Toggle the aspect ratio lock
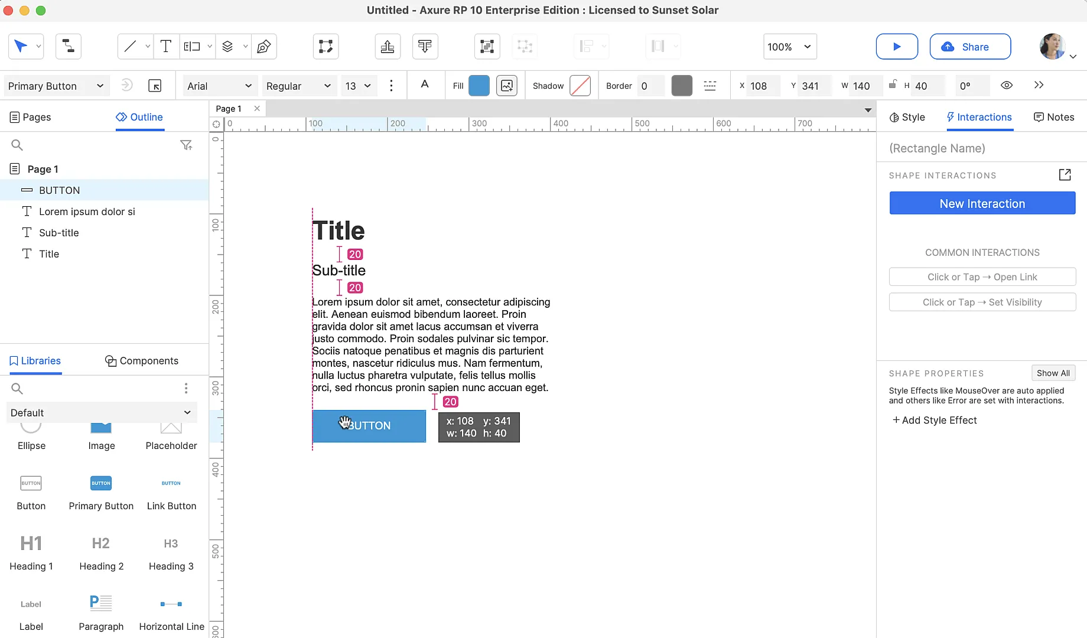Viewport: 1087px width, 638px height. (x=893, y=84)
